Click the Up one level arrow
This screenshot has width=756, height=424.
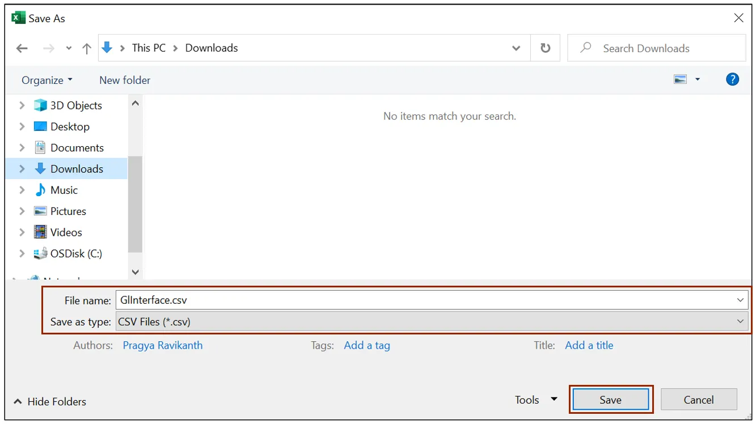[x=87, y=48]
